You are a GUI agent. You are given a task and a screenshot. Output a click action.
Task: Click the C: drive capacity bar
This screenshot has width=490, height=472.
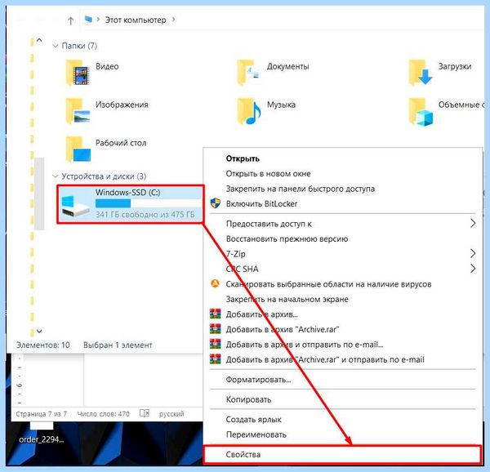point(148,203)
